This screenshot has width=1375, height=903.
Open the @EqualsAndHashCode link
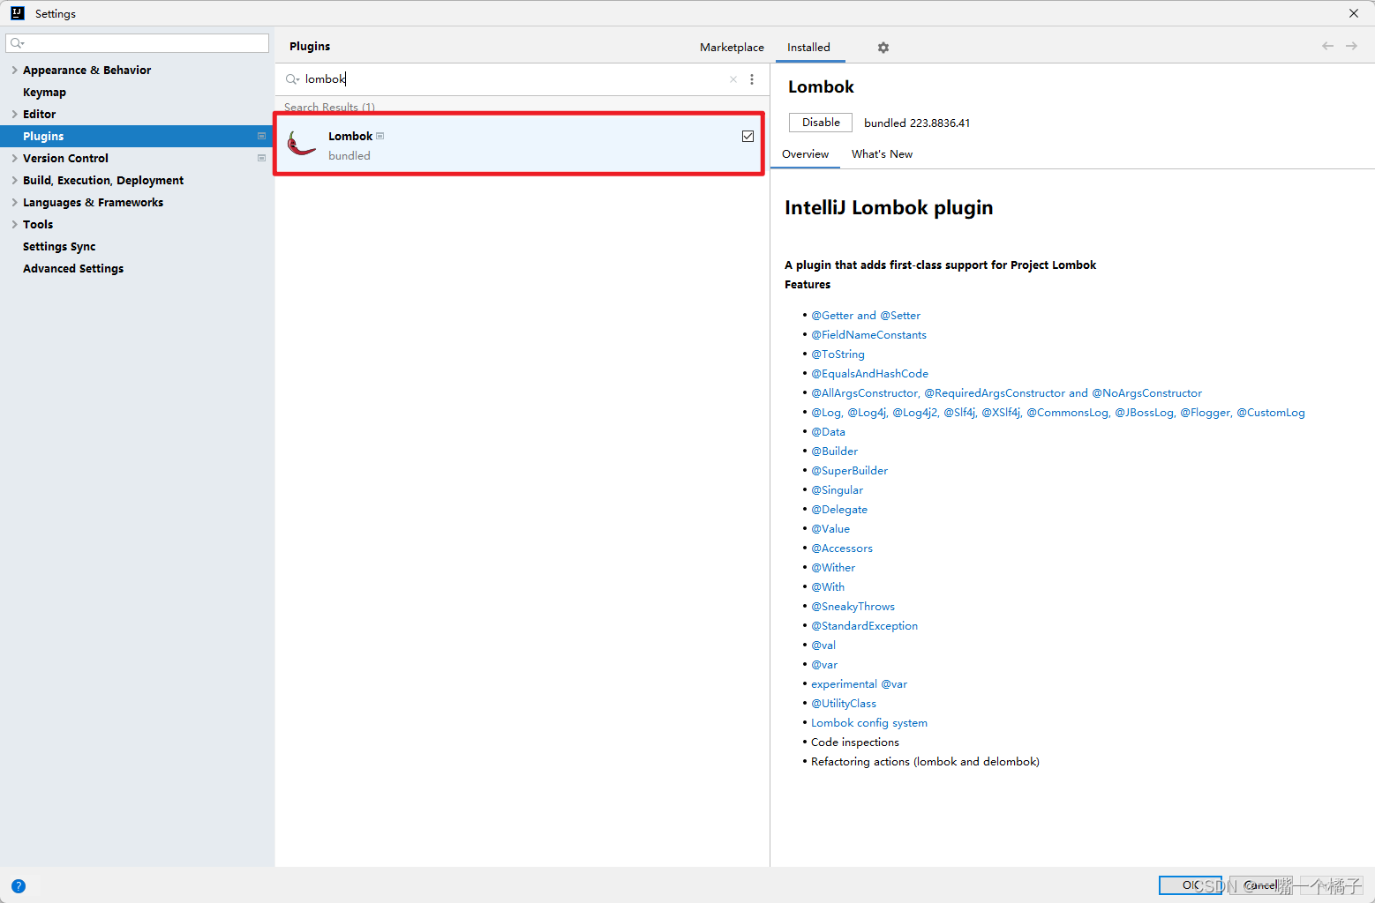point(869,374)
